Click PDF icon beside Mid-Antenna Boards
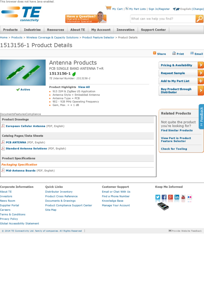 point(3,170)
